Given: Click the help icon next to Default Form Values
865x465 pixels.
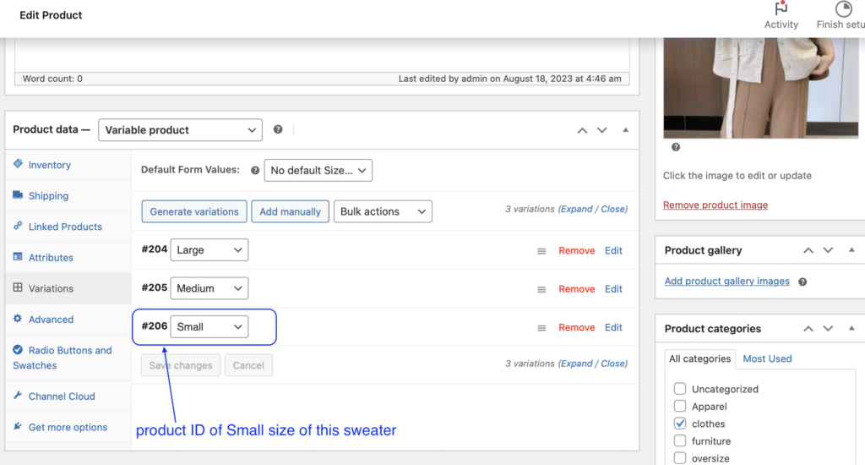Looking at the screenshot, I should [x=255, y=170].
